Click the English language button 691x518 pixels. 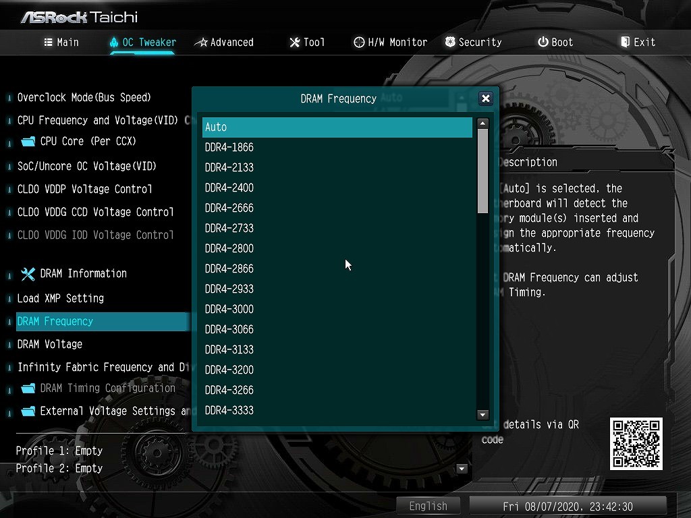click(x=429, y=506)
